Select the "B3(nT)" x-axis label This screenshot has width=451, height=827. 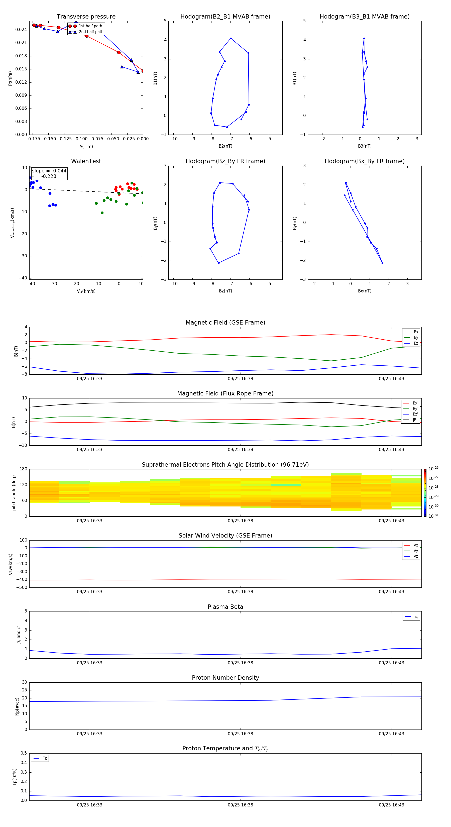(x=365, y=146)
